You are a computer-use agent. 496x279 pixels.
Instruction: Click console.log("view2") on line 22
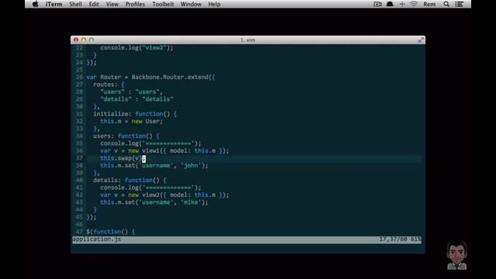[136, 48]
